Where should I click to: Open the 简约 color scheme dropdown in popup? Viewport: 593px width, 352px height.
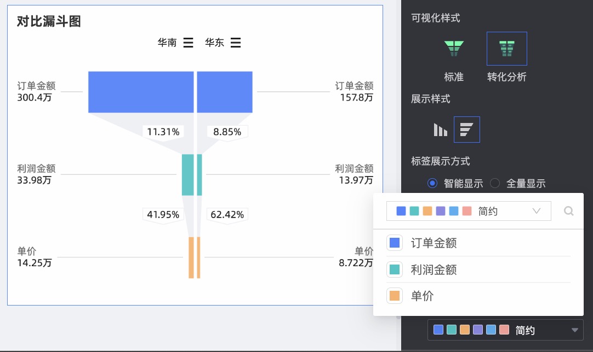(x=468, y=211)
